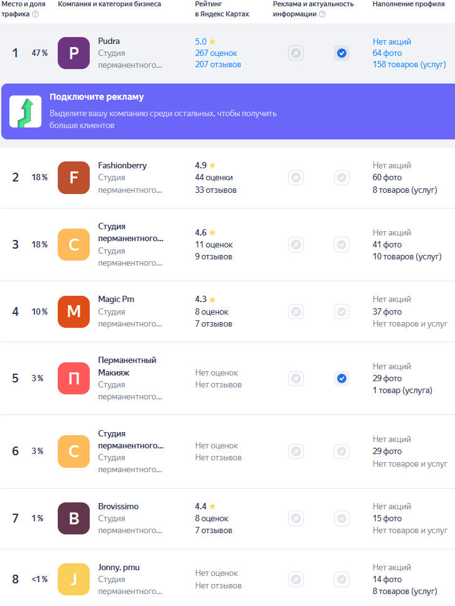Image resolution: width=455 pixels, height=606 pixels.
Task: Click the red П avatar in row 5
Action: point(74,379)
